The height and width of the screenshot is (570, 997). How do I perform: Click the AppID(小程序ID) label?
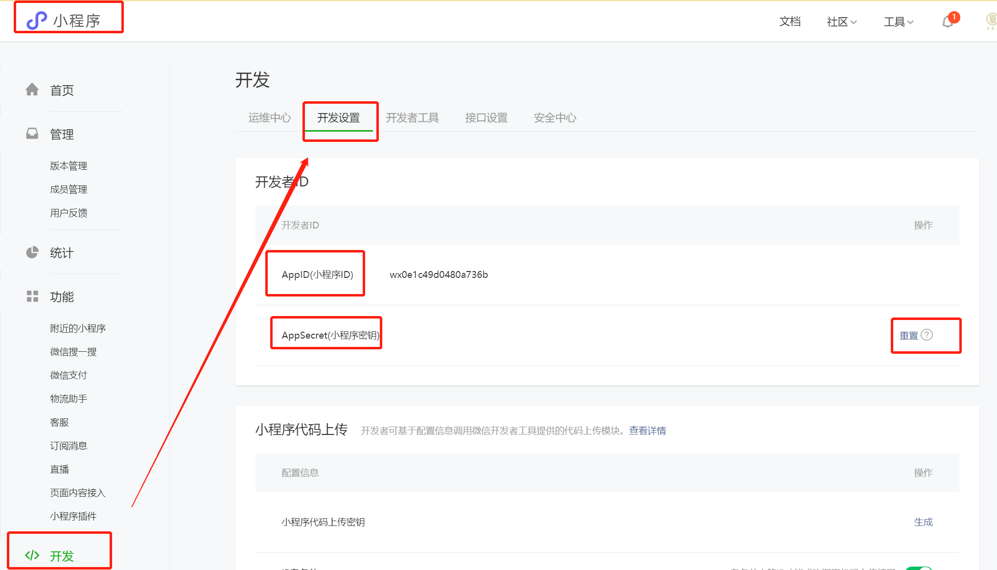tap(318, 274)
